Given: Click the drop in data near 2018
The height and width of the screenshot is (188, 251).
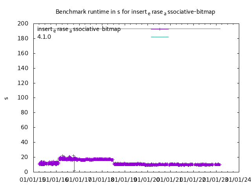Looking at the screenshot, I should pyautogui.click(x=113, y=162).
